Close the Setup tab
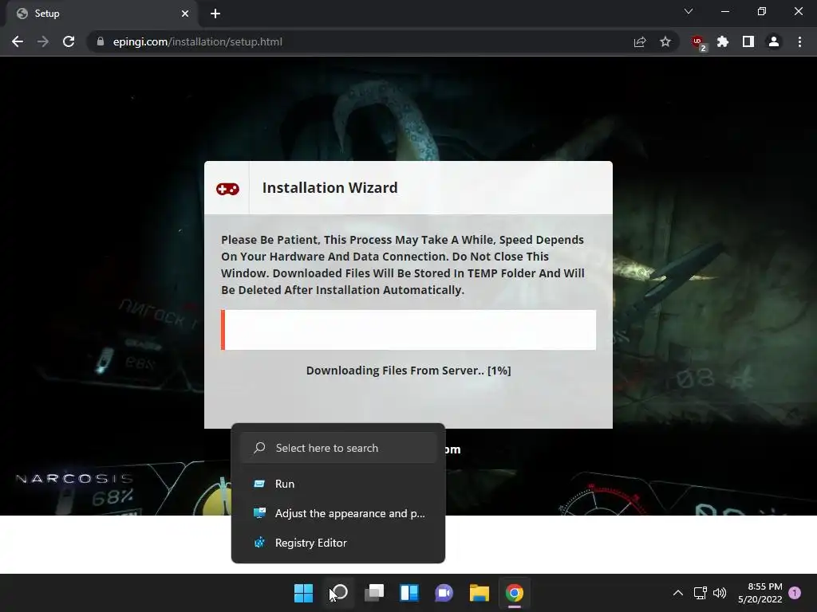817x612 pixels. tap(185, 14)
